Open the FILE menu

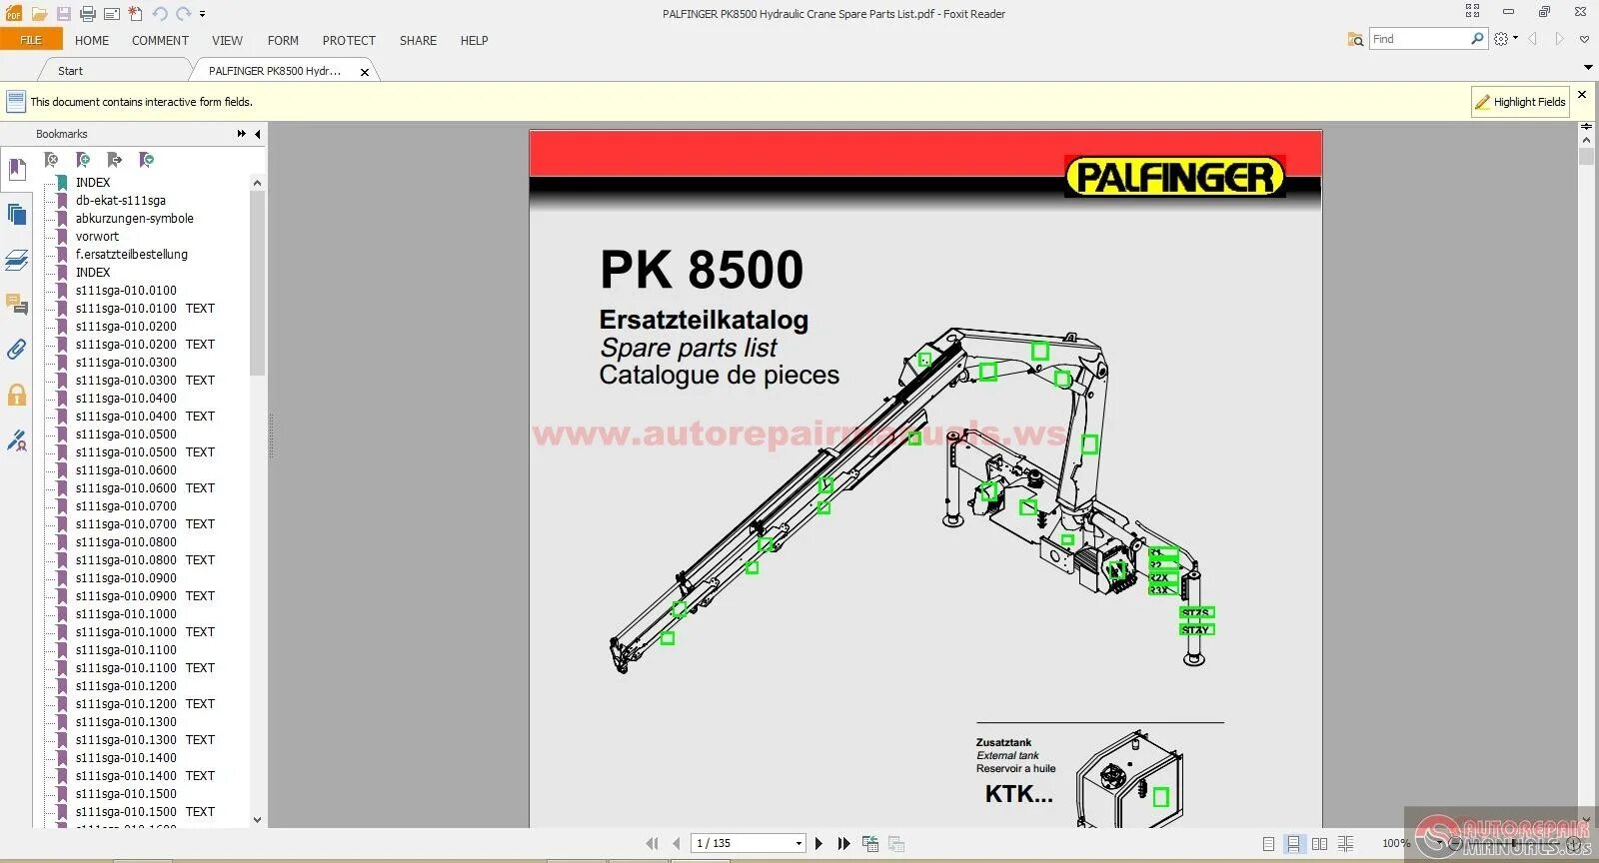[x=31, y=40]
